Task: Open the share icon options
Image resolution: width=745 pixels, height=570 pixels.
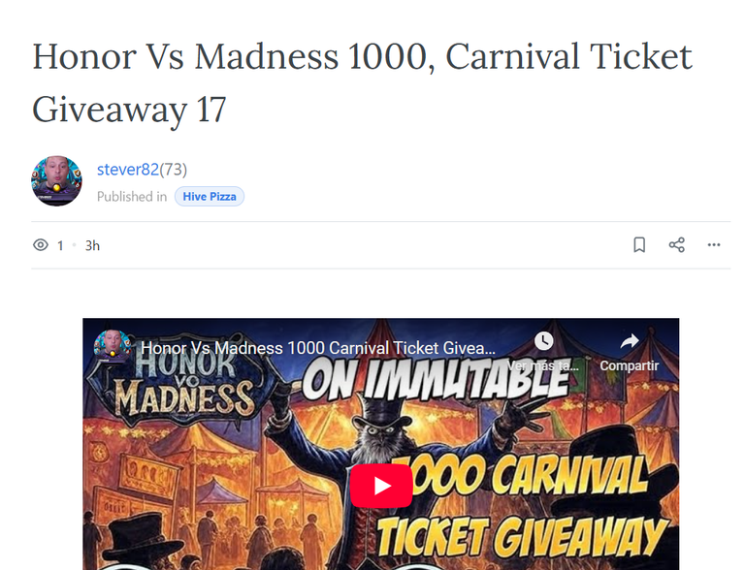Action: pos(676,245)
